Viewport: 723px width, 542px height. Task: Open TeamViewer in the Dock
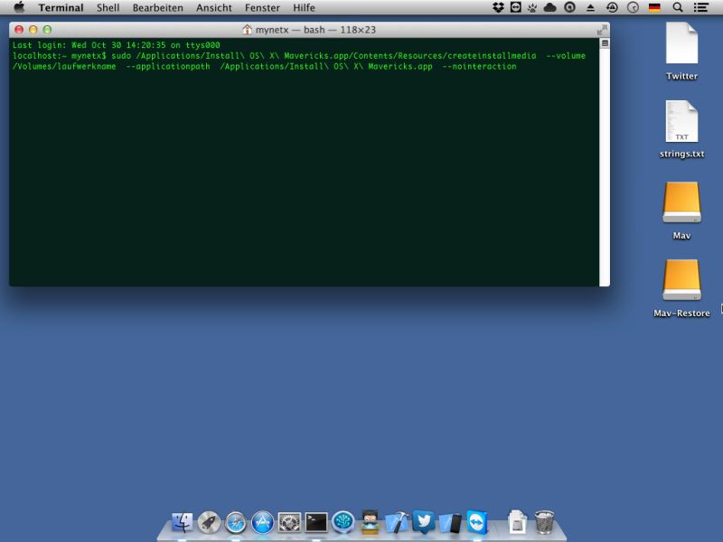[477, 522]
